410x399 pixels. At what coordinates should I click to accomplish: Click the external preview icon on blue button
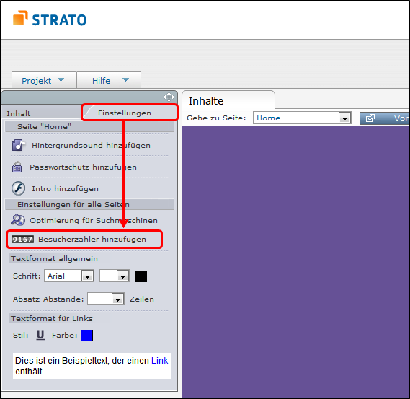[x=370, y=118]
